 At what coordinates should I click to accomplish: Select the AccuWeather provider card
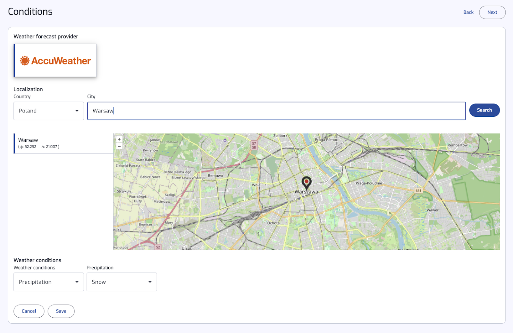(55, 61)
